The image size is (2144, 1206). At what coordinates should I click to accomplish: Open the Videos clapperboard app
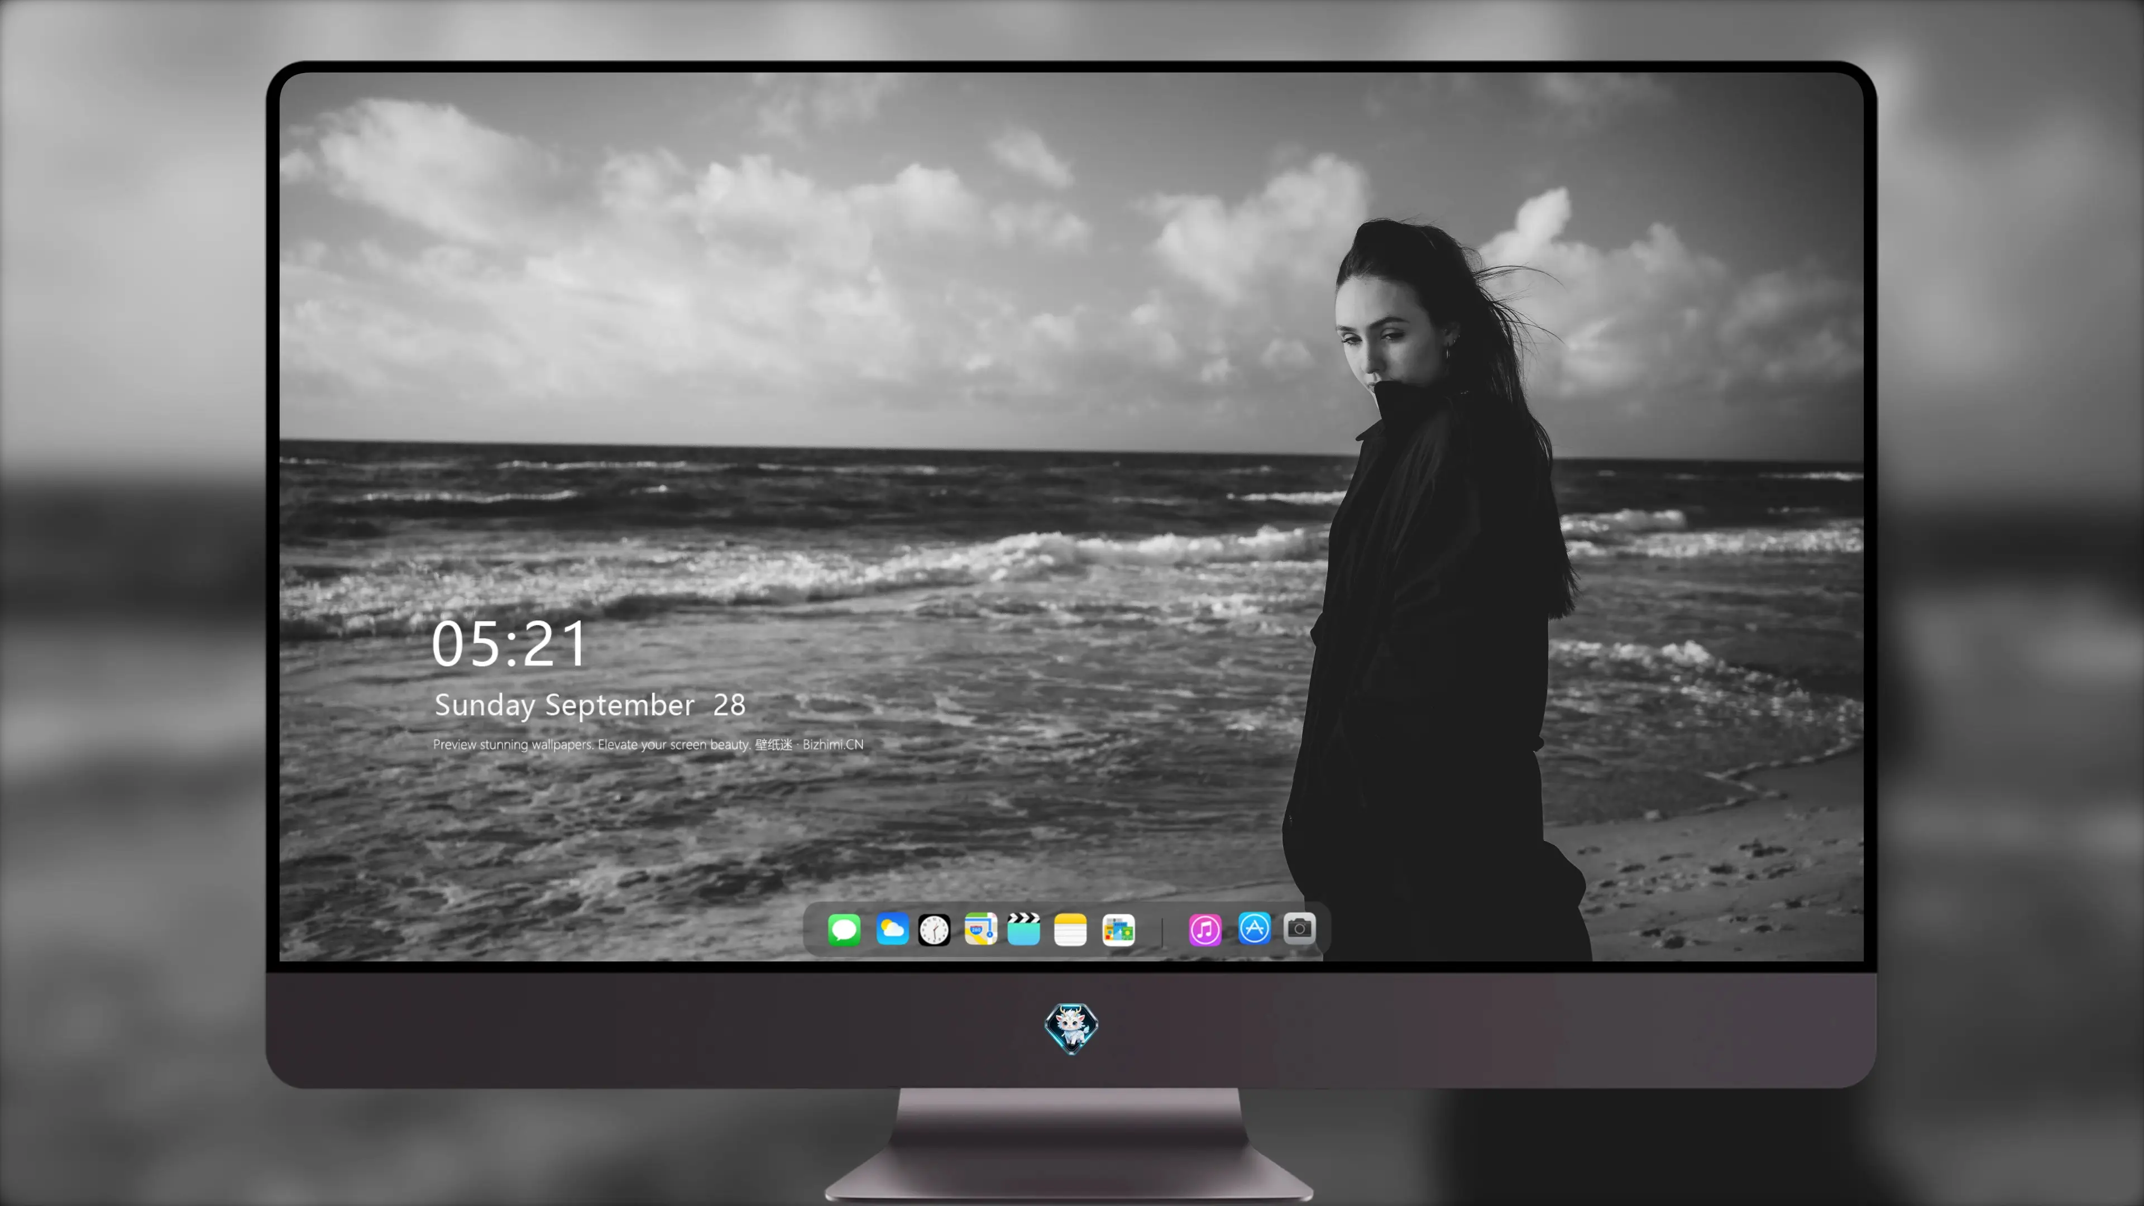[1024, 929]
